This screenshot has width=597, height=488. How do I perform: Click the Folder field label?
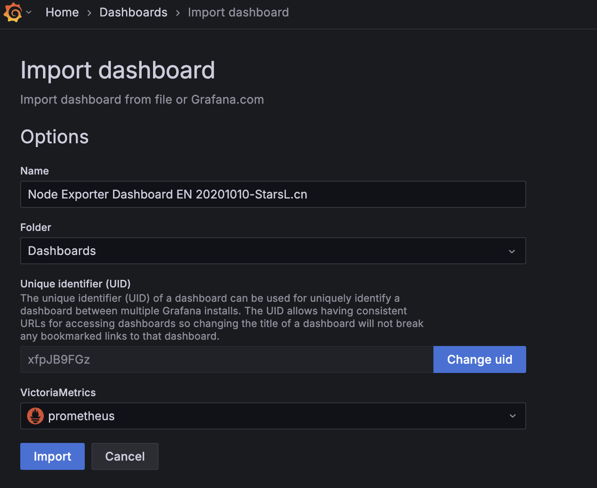36,227
